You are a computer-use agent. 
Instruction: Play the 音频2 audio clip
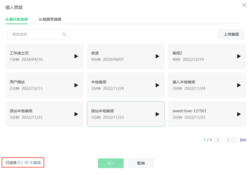click(239, 56)
